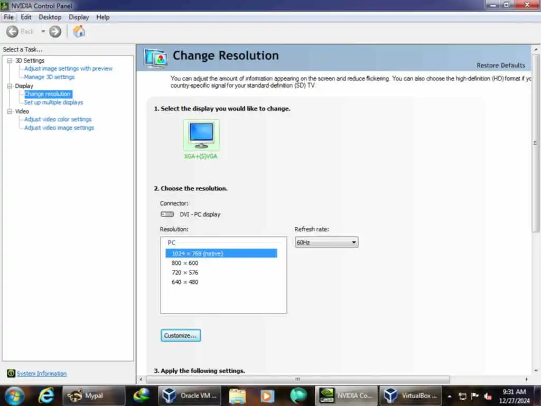Open Oracle VM taskbar button
The image size is (541, 406).
pyautogui.click(x=190, y=395)
